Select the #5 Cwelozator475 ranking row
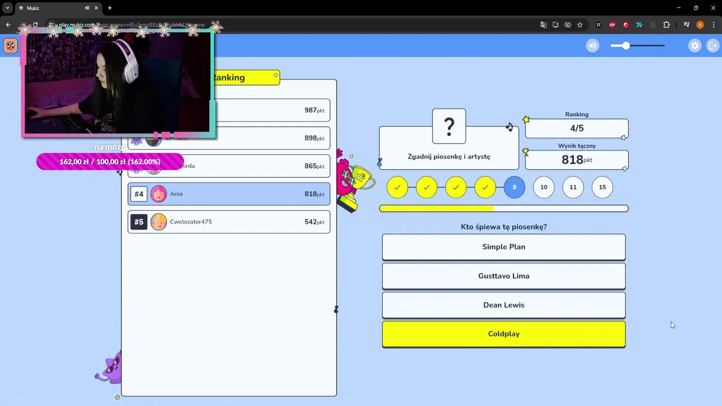722x406 pixels. tap(228, 222)
